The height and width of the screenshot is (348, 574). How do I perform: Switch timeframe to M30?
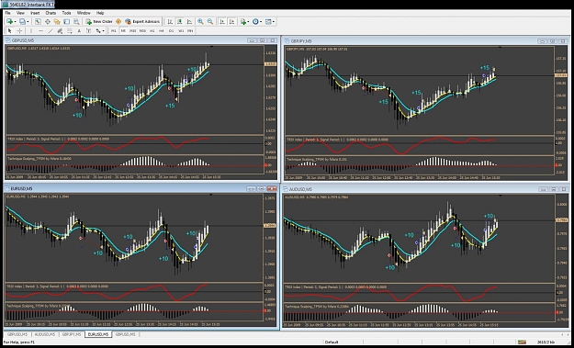(142, 30)
